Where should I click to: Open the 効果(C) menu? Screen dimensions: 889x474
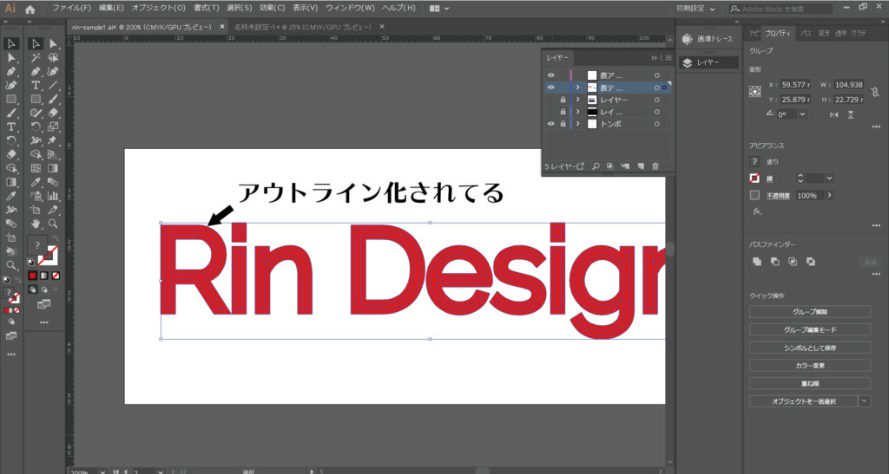click(272, 8)
